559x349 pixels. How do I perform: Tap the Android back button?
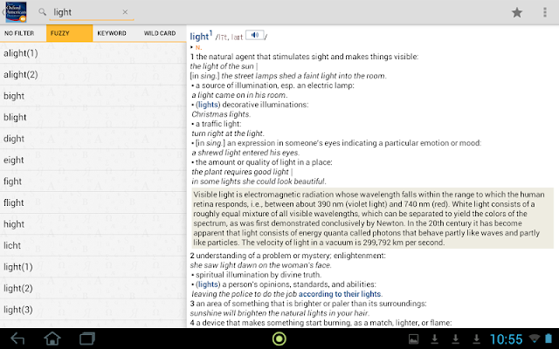[17, 339]
